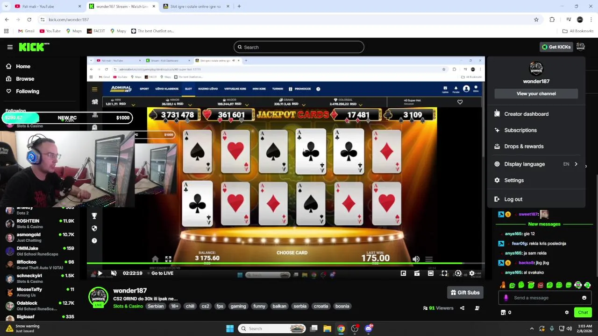Open Drops & rewards menu entry

point(536,147)
